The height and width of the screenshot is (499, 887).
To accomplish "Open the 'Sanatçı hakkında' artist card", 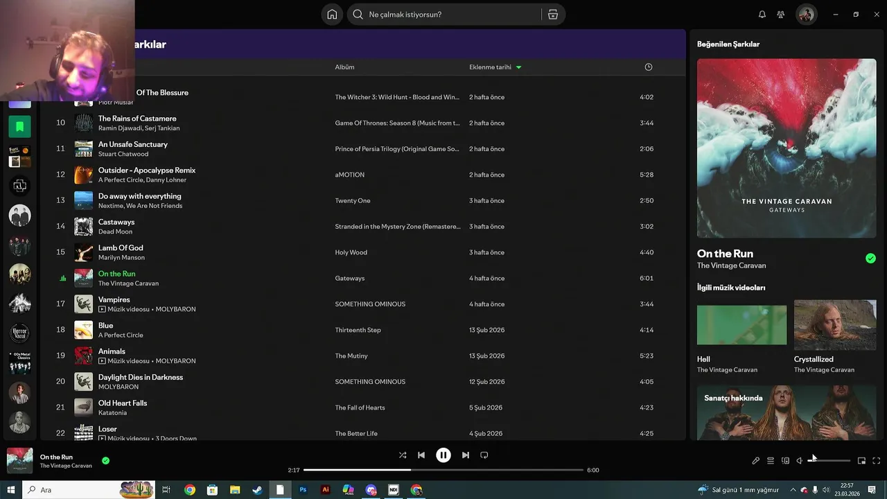I will 787,412.
